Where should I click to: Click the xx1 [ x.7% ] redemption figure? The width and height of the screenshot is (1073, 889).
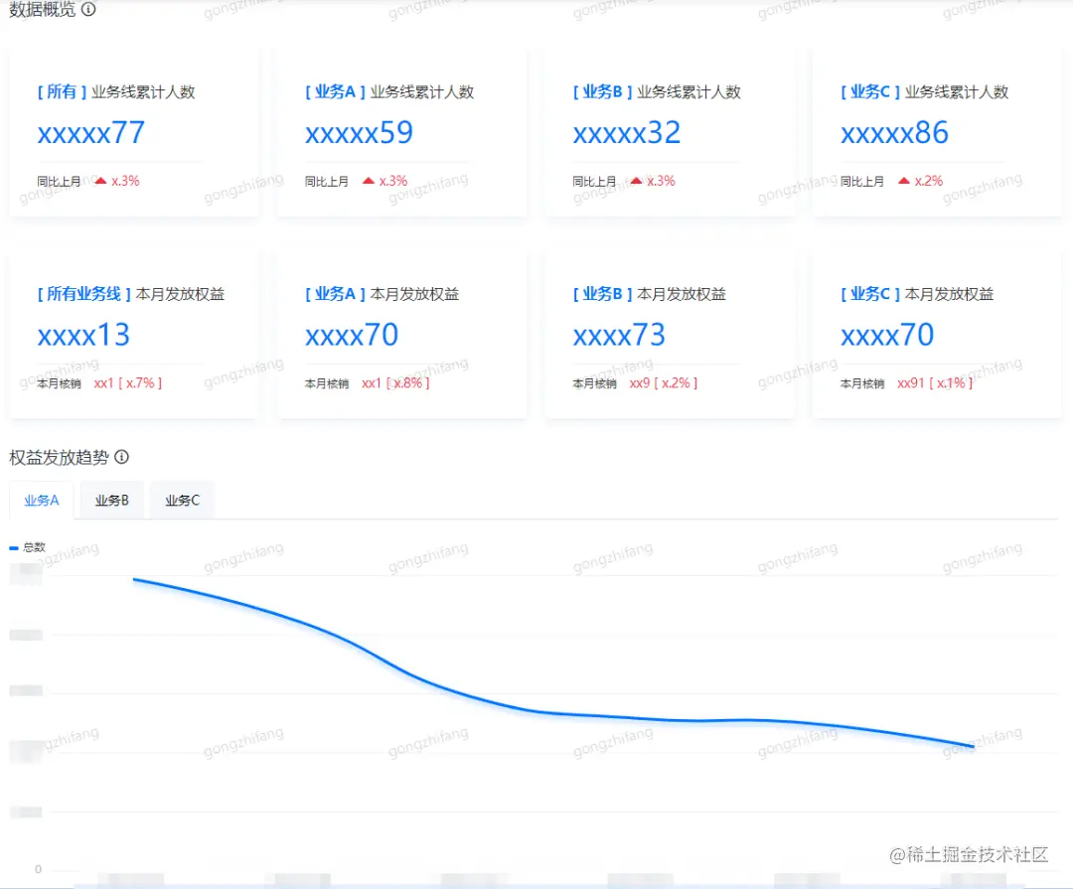(128, 383)
